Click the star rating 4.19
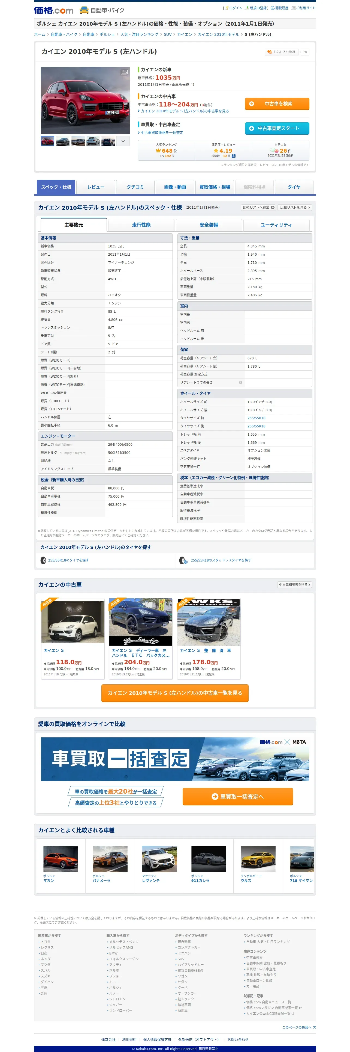This screenshot has width=350, height=1052. click(x=223, y=150)
